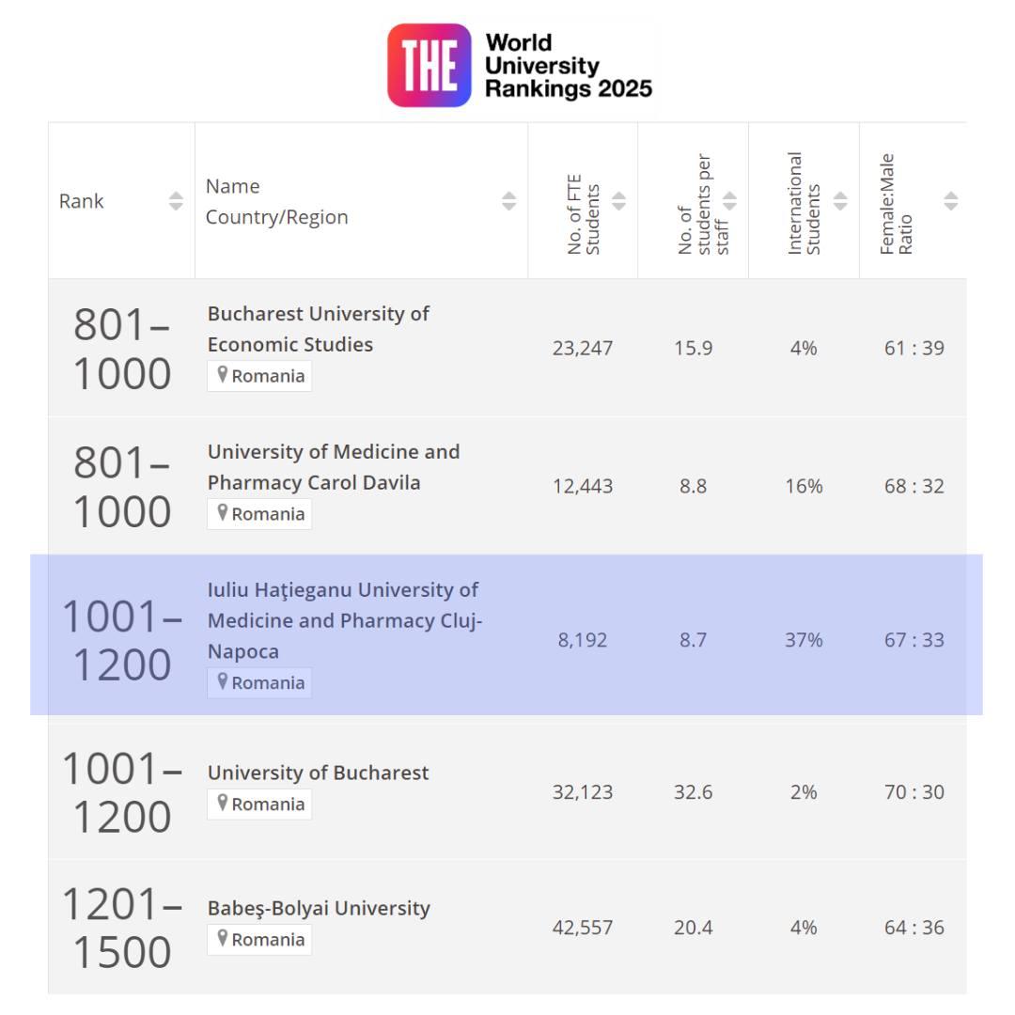The height and width of the screenshot is (1015, 1015).
Task: Sort table by Rank column arrows
Action: pos(176,201)
